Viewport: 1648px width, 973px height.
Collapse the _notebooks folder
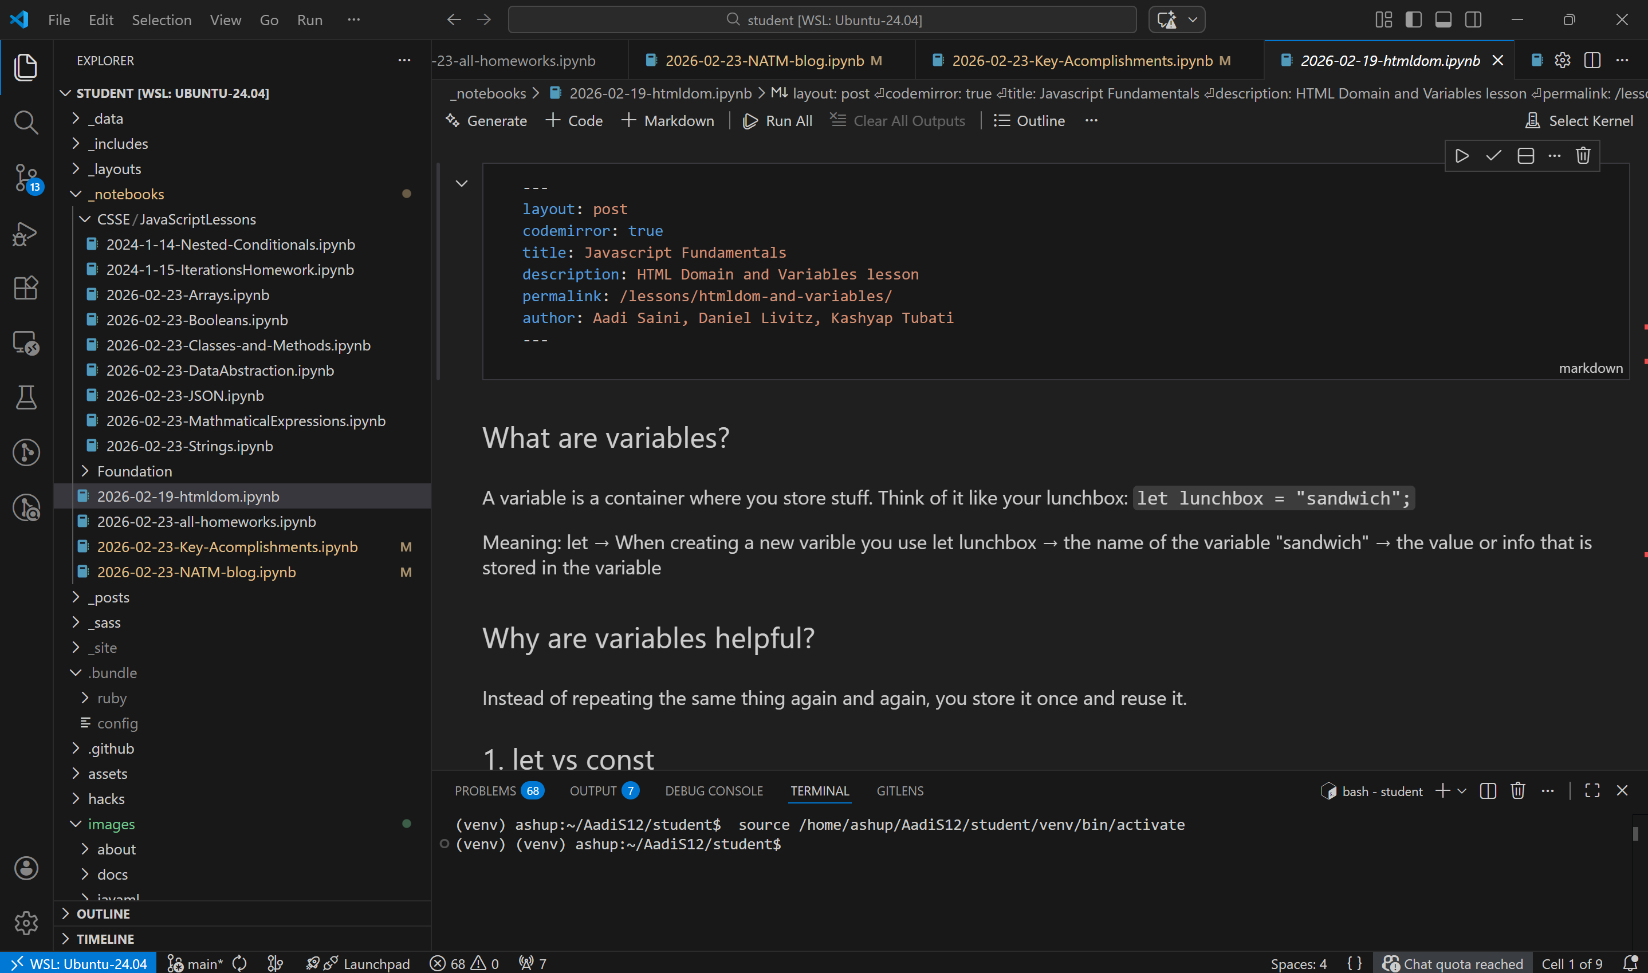click(x=76, y=194)
